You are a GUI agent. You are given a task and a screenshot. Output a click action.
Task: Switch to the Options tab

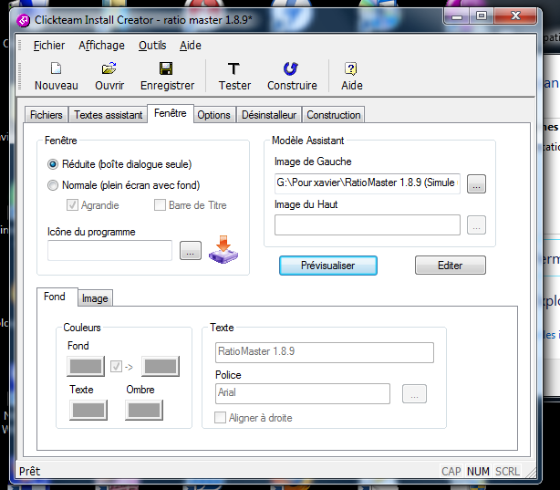point(214,115)
